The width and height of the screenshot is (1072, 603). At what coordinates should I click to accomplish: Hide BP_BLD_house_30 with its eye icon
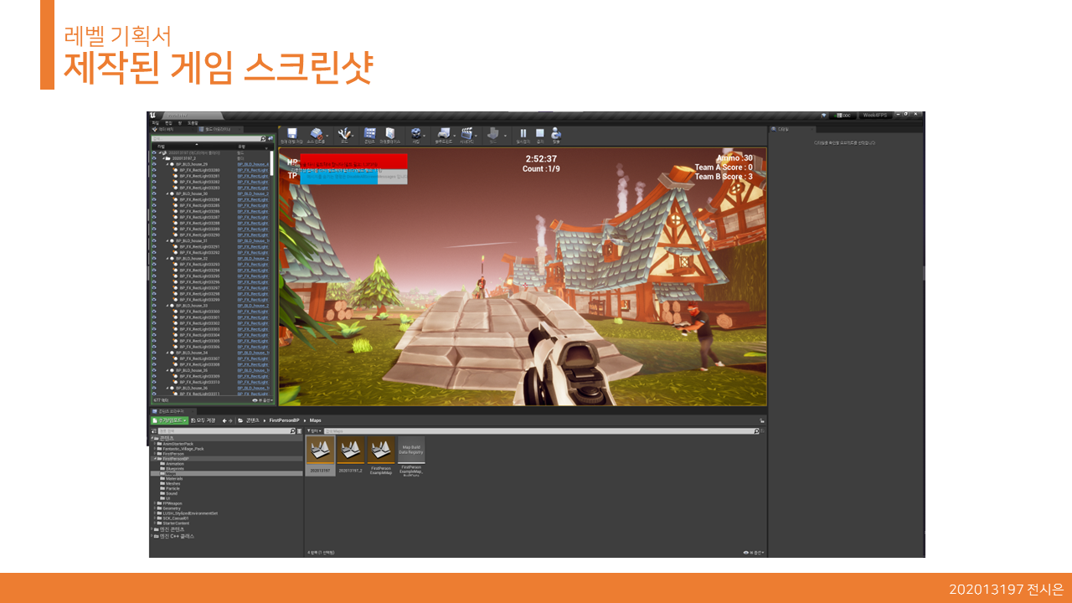[x=153, y=193]
